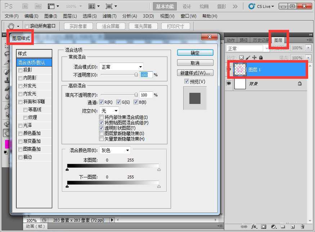Select the Link layers icon
This screenshot has height=232, width=315.
244,227
